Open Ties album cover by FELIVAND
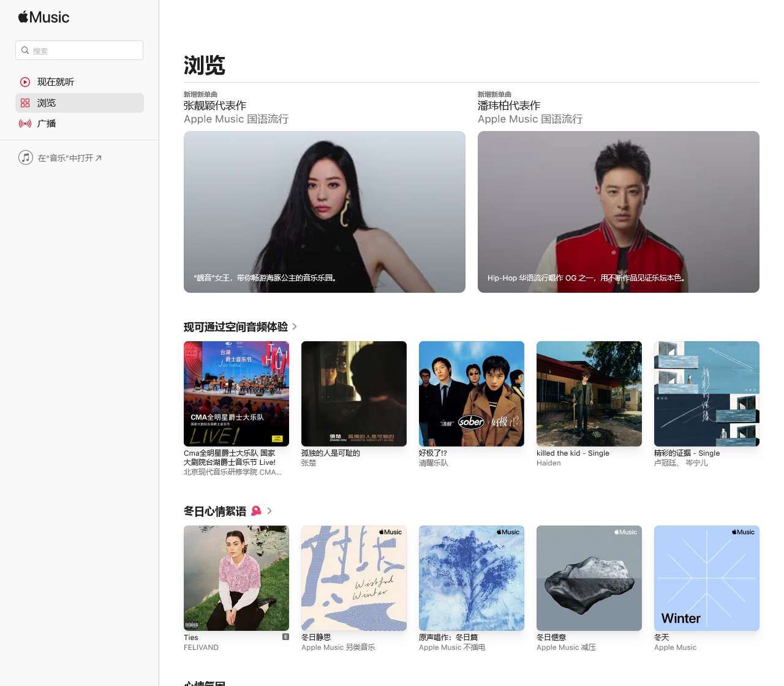Viewport: 784px width, 686px height. tap(236, 578)
